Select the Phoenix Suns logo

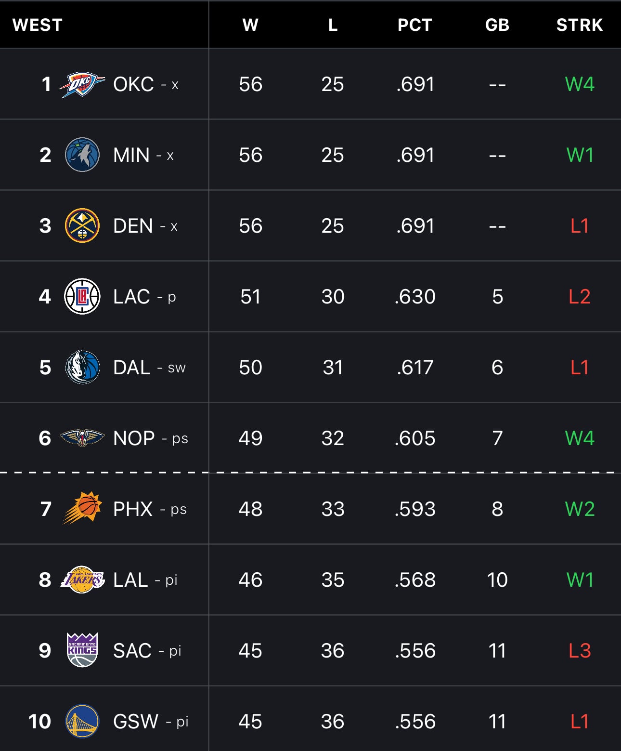83,508
